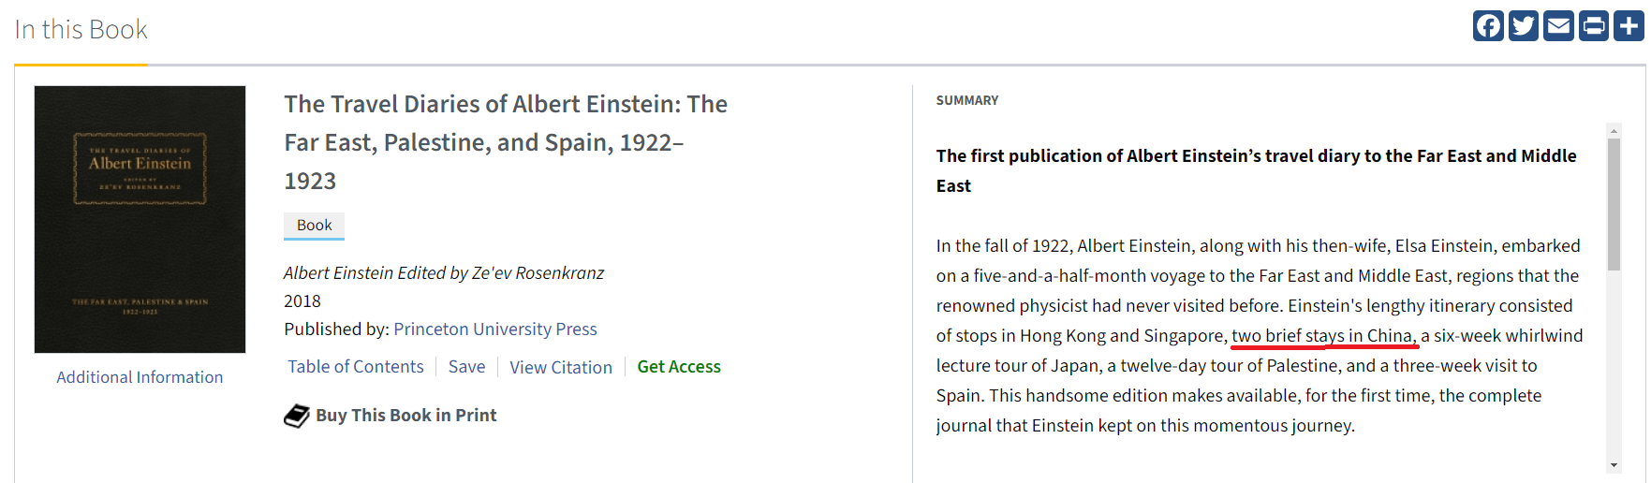Viewport: 1651px width, 483px height.
Task: Click View Citation link
Action: tap(561, 368)
